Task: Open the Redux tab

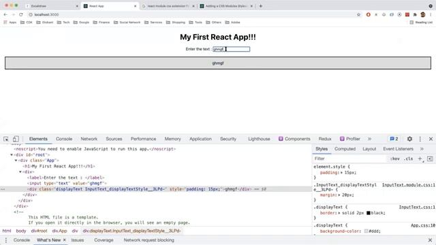Action: pos(325,139)
